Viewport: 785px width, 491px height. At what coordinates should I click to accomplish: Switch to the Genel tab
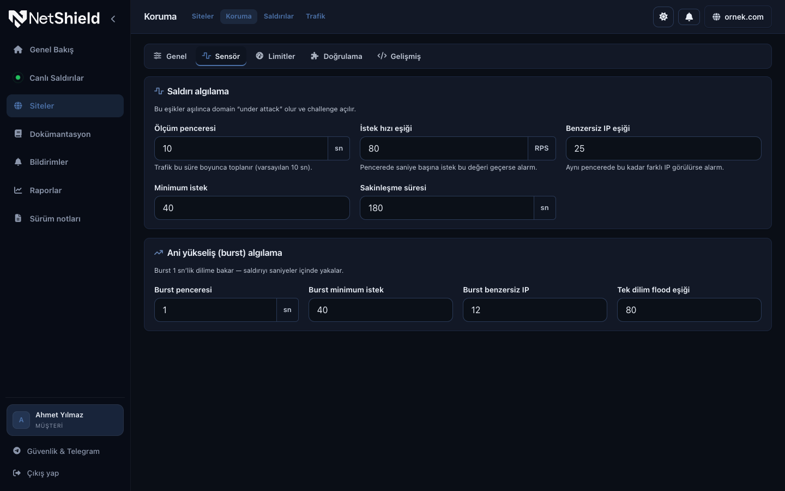coord(170,56)
